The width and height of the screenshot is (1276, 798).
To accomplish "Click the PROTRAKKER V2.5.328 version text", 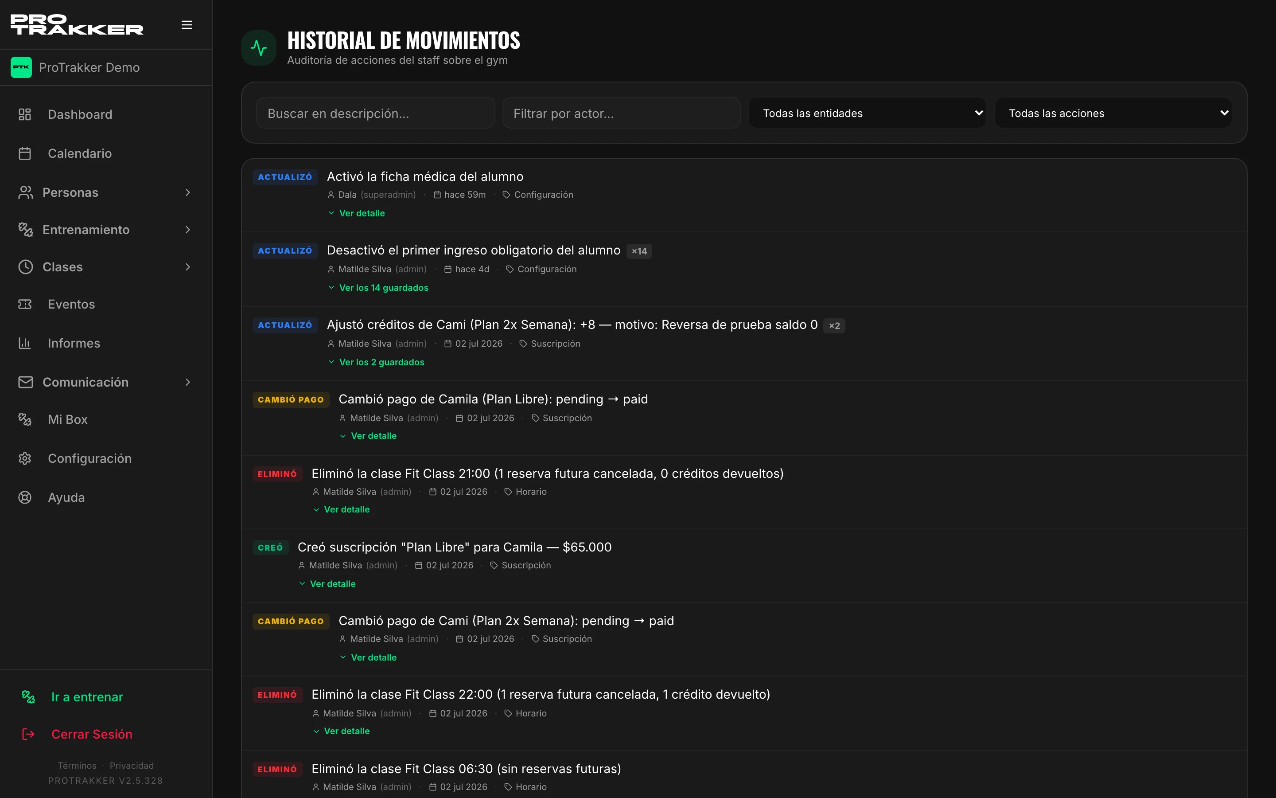I will point(105,781).
